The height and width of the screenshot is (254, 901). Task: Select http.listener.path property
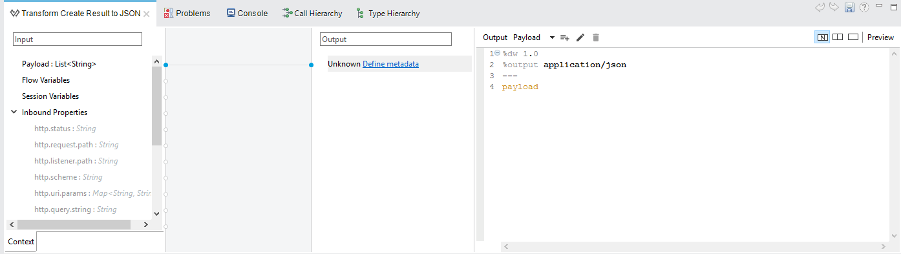[76, 161]
